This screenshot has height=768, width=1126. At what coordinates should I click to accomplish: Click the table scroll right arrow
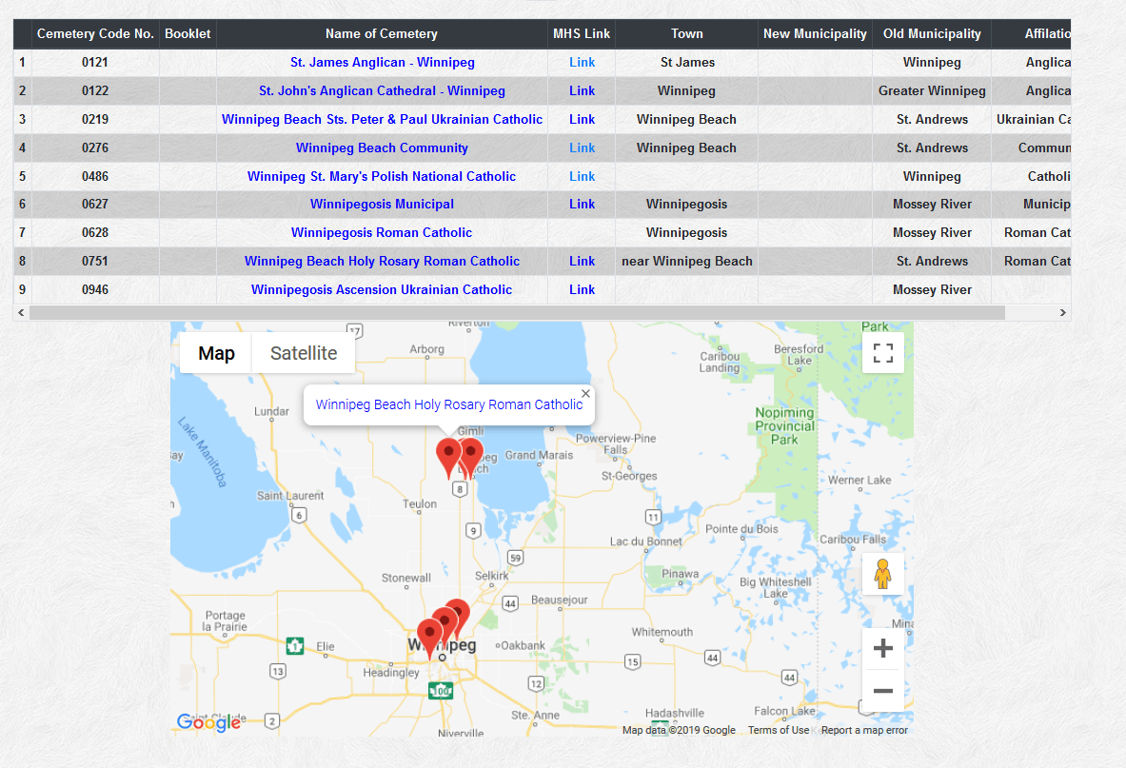pos(1063,313)
